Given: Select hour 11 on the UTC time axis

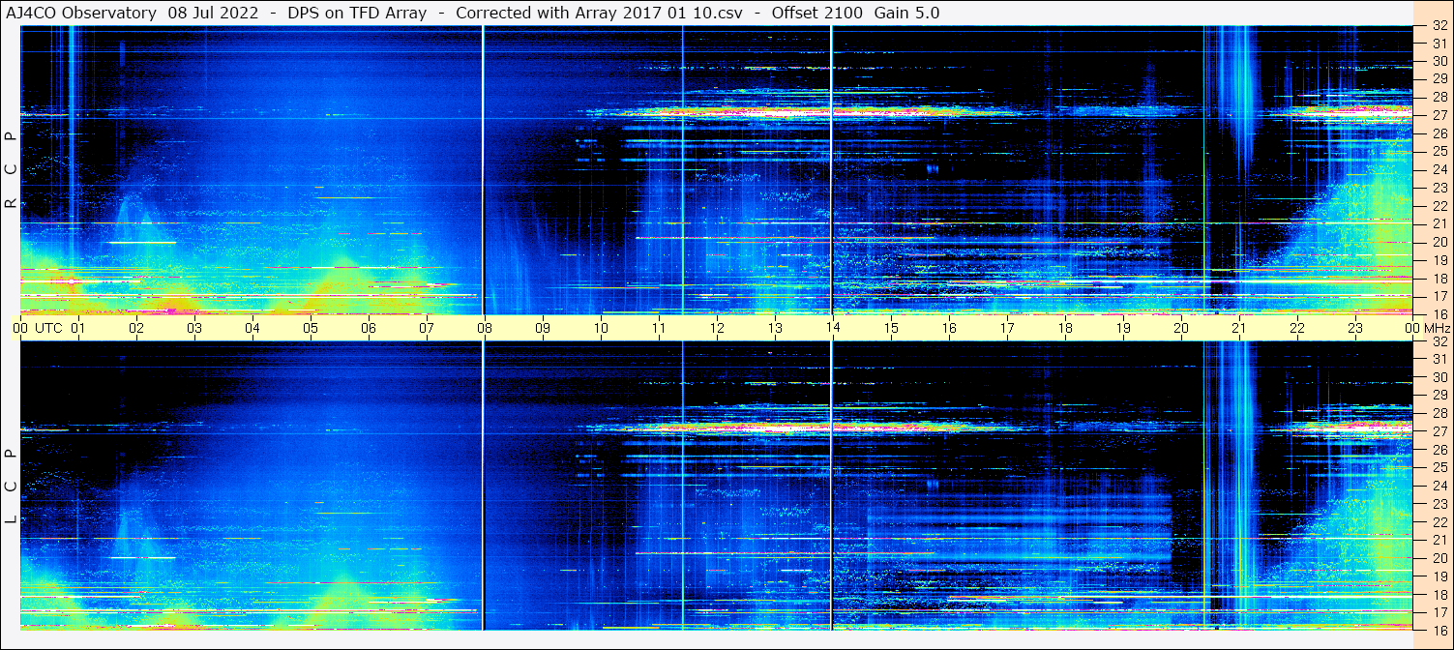Looking at the screenshot, I should coord(659,328).
